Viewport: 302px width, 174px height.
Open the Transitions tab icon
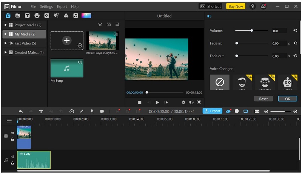(x=46, y=15)
